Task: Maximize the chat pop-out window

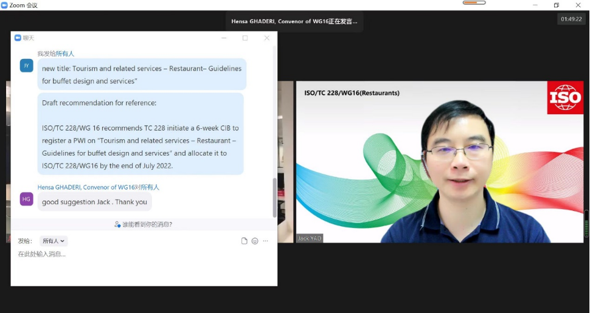Action: [x=245, y=38]
